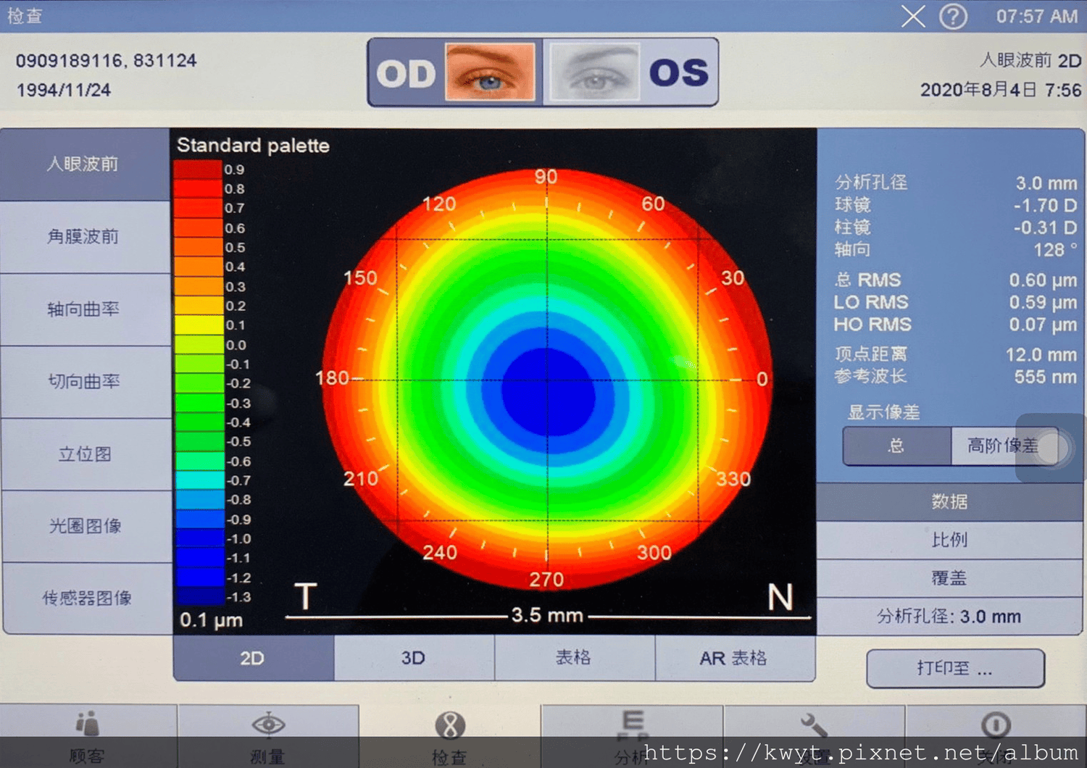The width and height of the screenshot is (1087, 768).
Task: Click the 柱镜 -0.31 D value
Action: click(1045, 228)
